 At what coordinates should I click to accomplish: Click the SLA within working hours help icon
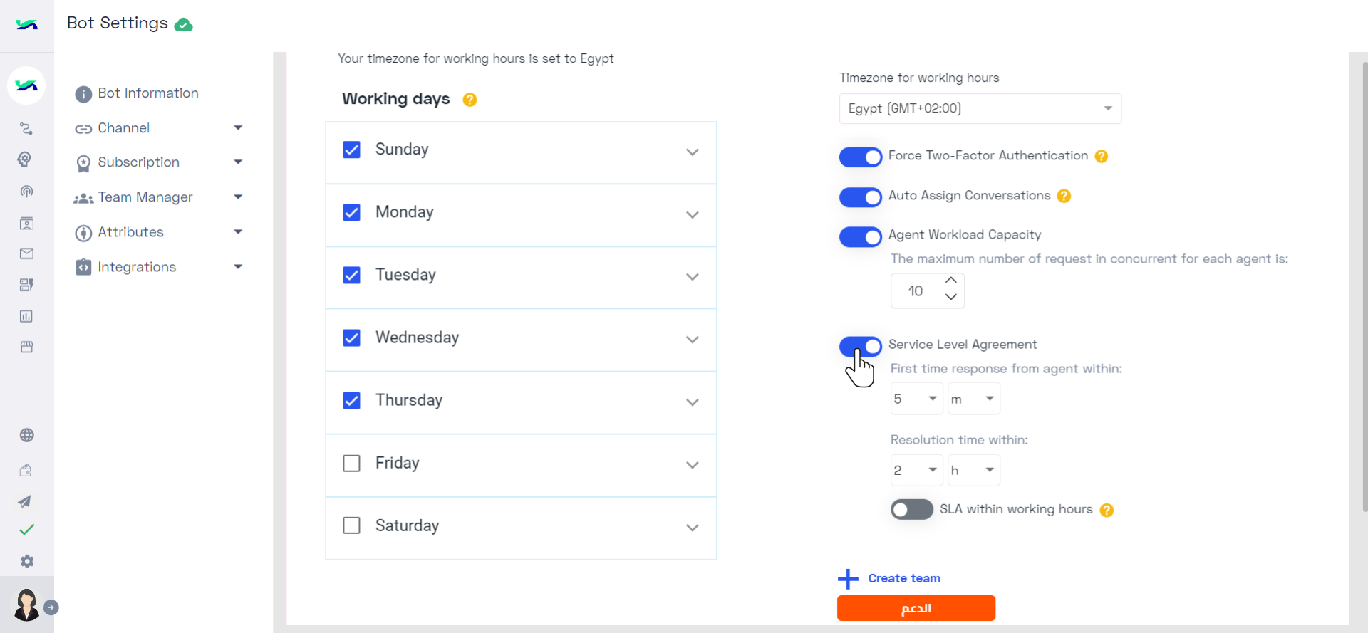(x=1107, y=510)
